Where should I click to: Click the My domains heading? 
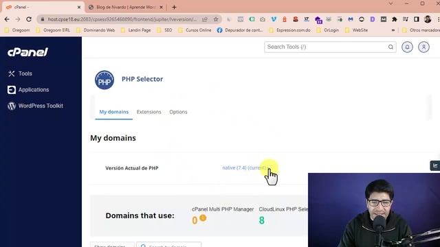[x=113, y=138]
